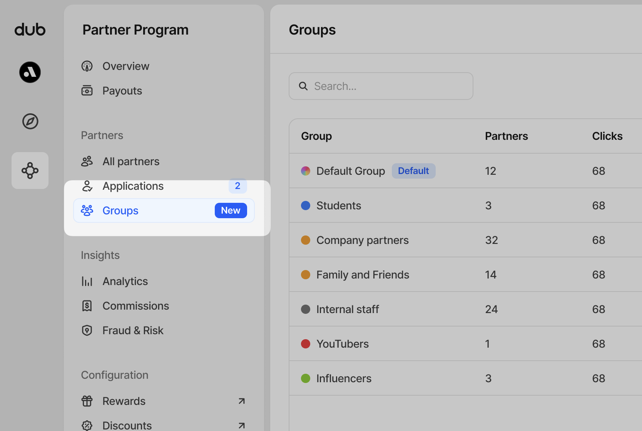
Task: Sort by Partners column header
Action: (x=507, y=136)
